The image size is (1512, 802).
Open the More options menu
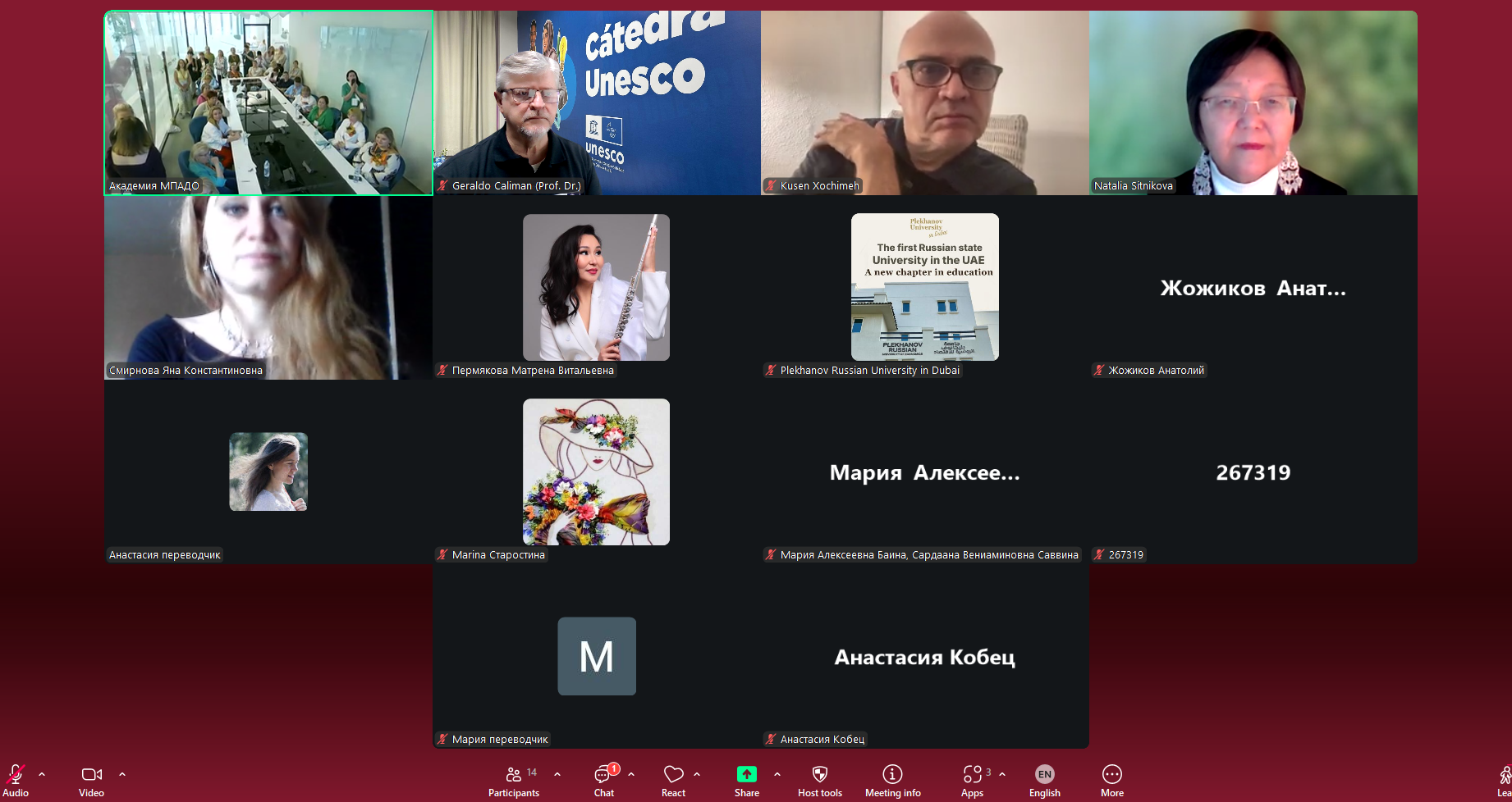pos(1111,780)
